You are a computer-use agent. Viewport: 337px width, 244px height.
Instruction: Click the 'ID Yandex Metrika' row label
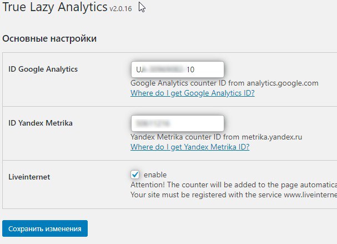coord(41,123)
